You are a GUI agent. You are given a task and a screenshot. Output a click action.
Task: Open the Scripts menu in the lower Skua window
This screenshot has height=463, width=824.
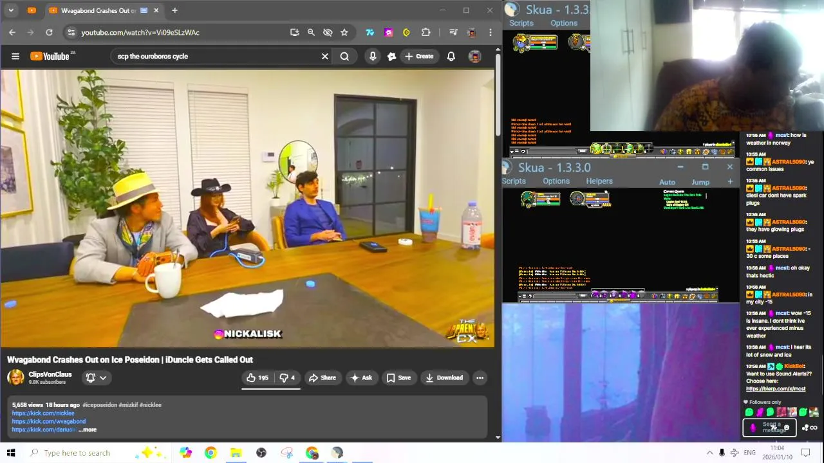(x=514, y=181)
